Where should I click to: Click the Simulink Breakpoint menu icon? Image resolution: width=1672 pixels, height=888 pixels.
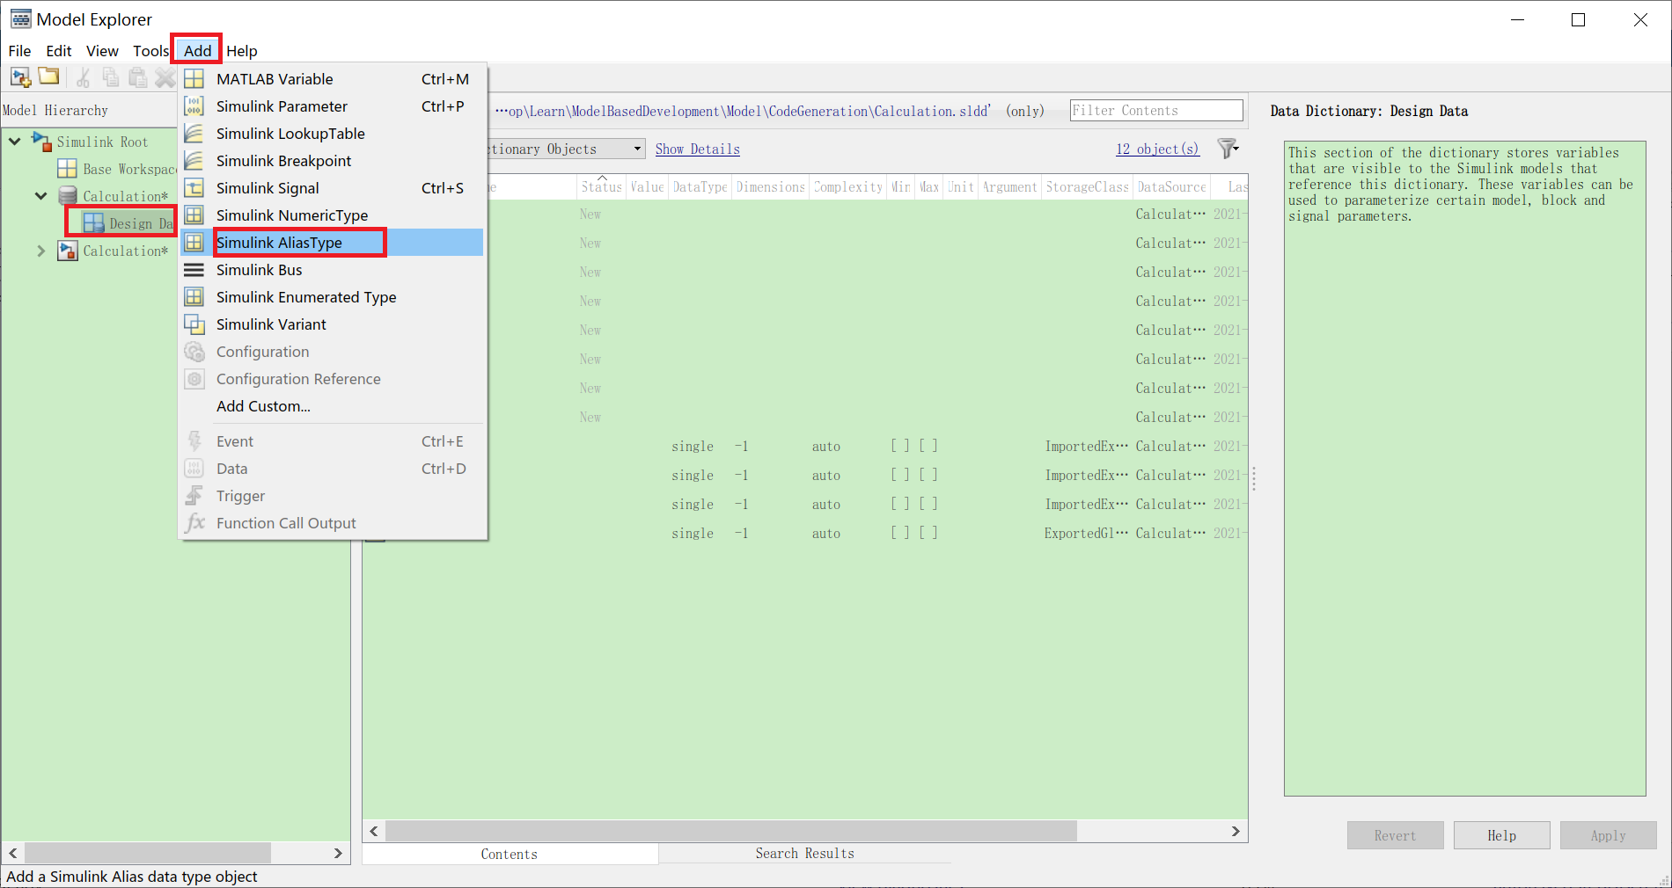pyautogui.click(x=194, y=161)
